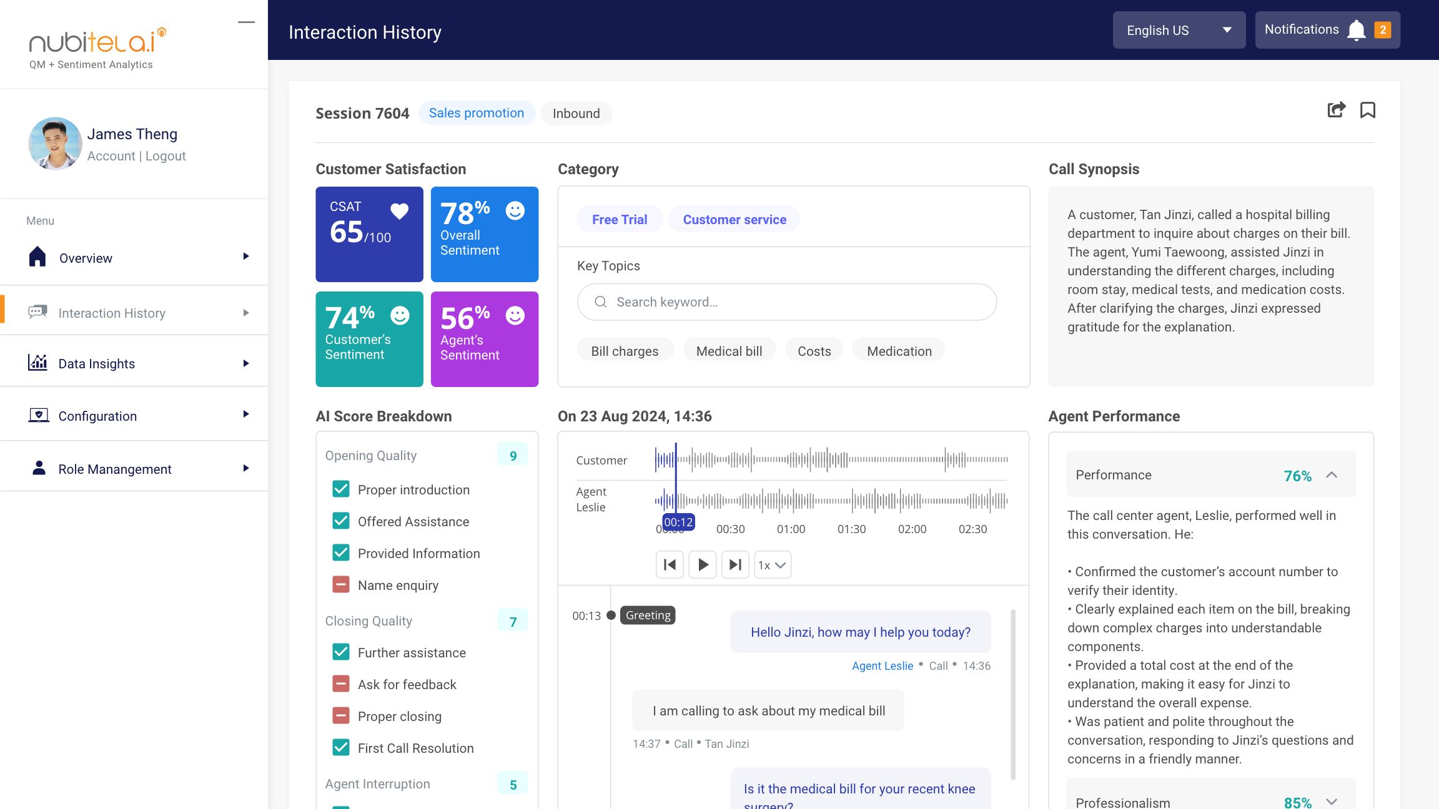Toggle the Ask for feedback checkbox
This screenshot has width=1439, height=809.
[x=341, y=685]
